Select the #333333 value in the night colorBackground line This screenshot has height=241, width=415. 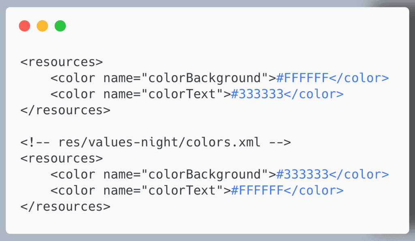[x=302, y=175]
